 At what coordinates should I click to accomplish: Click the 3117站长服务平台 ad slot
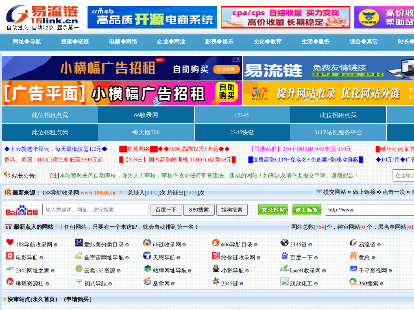[338, 132]
